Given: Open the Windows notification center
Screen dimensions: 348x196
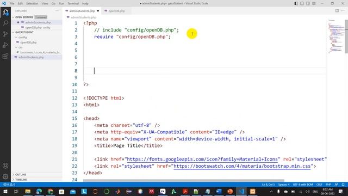Looking at the screenshot, I should pos(341,191).
